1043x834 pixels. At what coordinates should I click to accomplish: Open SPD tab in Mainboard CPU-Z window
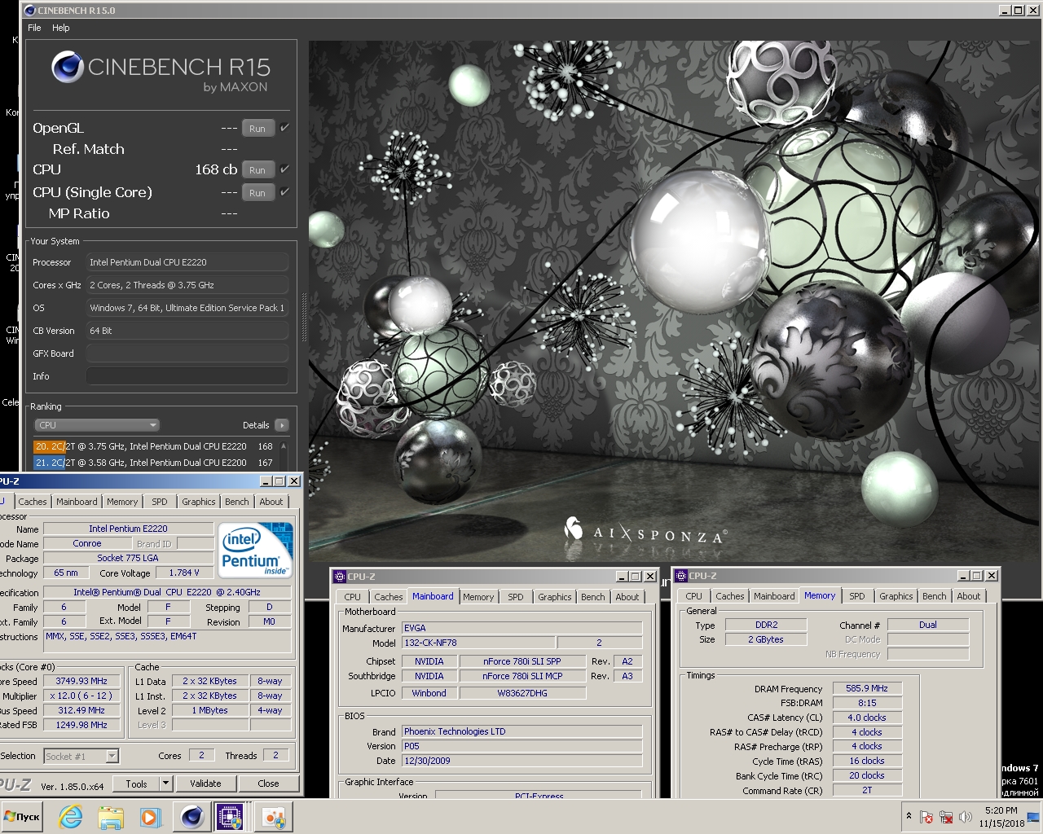(x=516, y=597)
